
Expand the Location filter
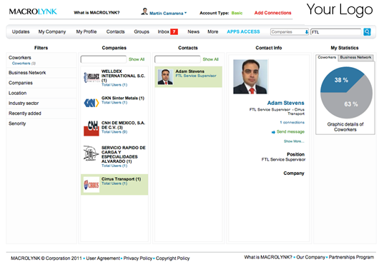click(x=17, y=93)
